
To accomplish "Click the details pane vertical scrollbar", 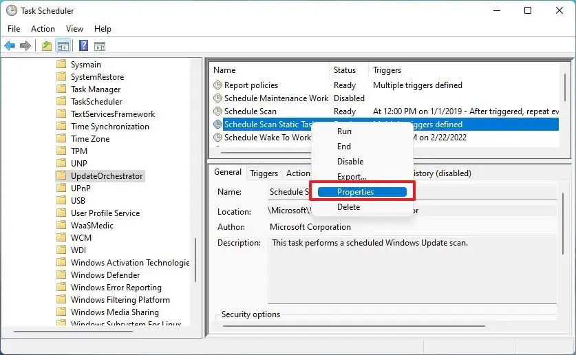I will 563,223.
